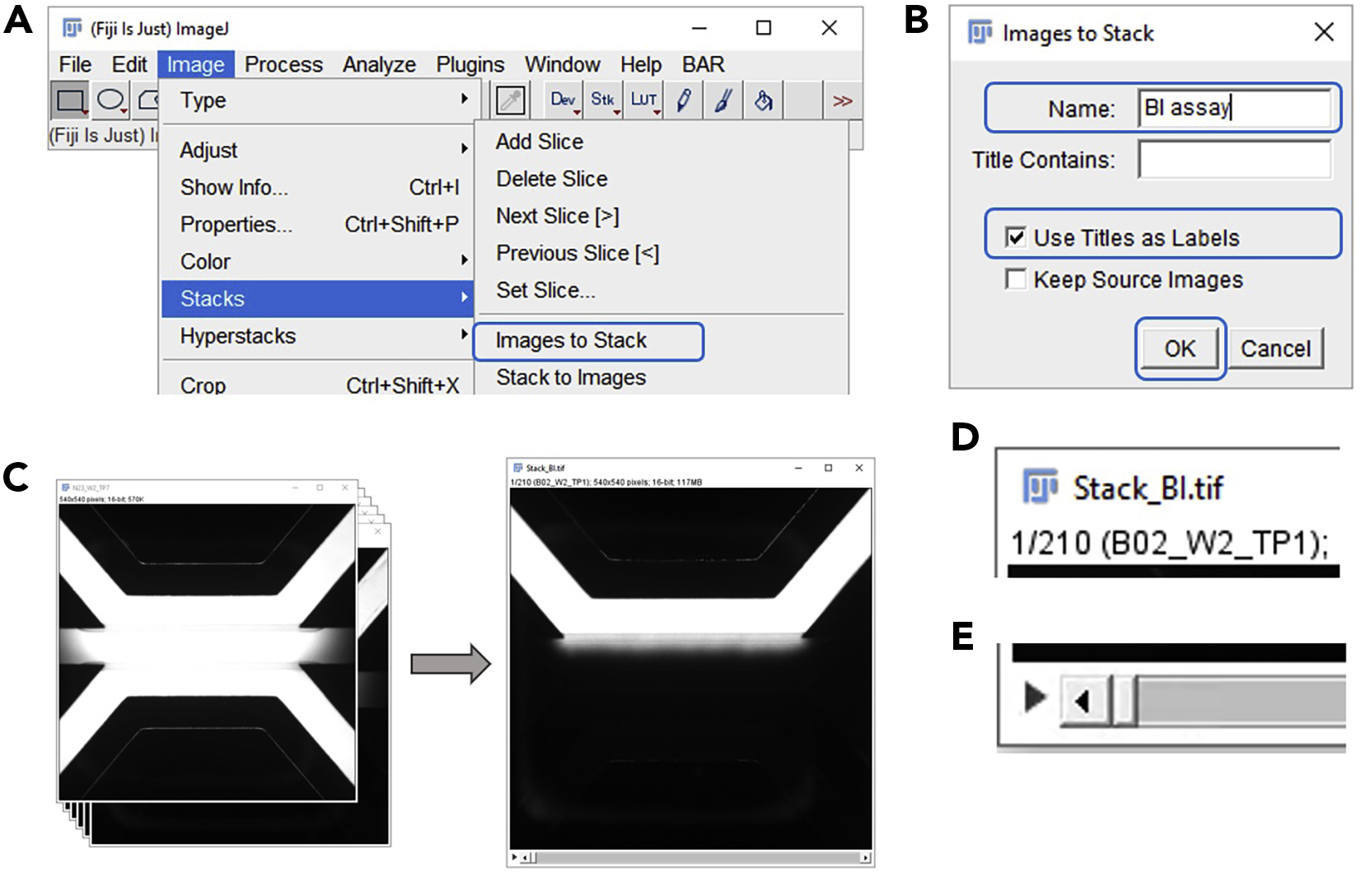Select the flood fill tool
The height and width of the screenshot is (873, 1361).
coord(761,100)
